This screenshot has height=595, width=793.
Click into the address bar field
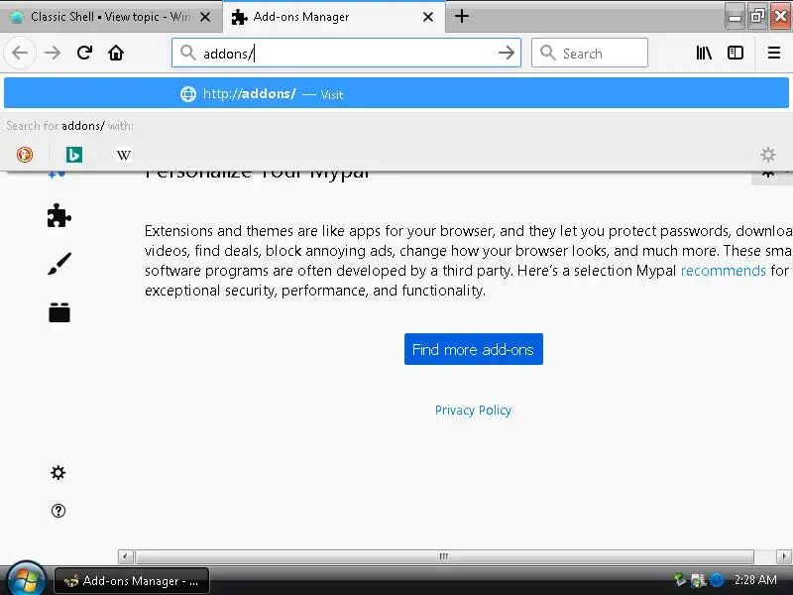(346, 53)
